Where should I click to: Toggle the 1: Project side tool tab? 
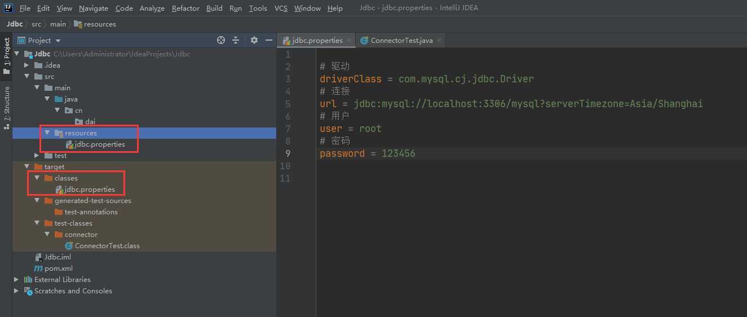[x=6, y=56]
